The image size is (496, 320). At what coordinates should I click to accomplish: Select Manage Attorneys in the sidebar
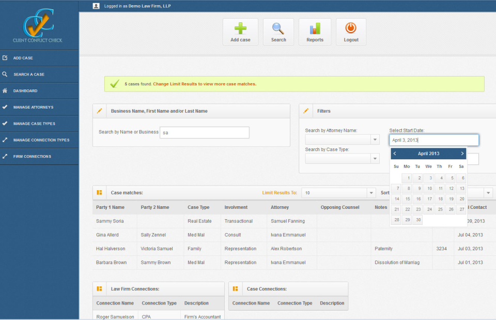(36, 107)
